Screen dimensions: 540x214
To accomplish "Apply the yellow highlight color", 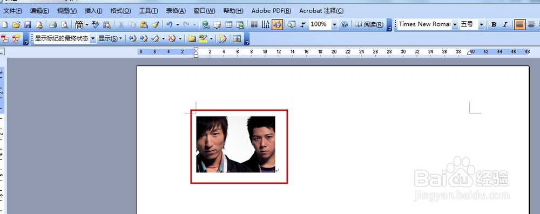I will (x=204, y=38).
